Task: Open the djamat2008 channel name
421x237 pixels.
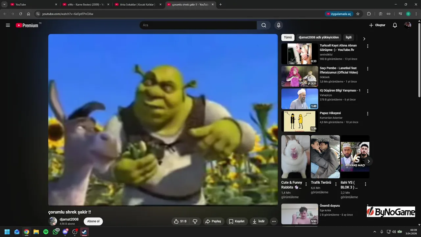Action: [69, 219]
